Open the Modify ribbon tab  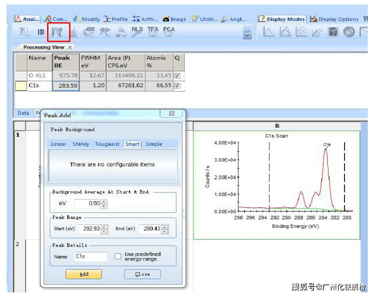(87, 19)
